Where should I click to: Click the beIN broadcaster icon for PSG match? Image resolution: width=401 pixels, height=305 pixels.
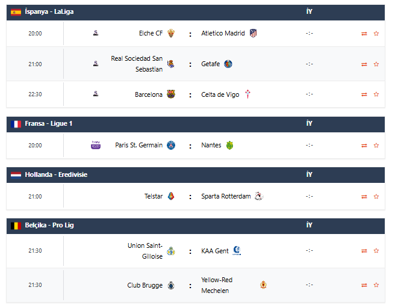(95, 145)
